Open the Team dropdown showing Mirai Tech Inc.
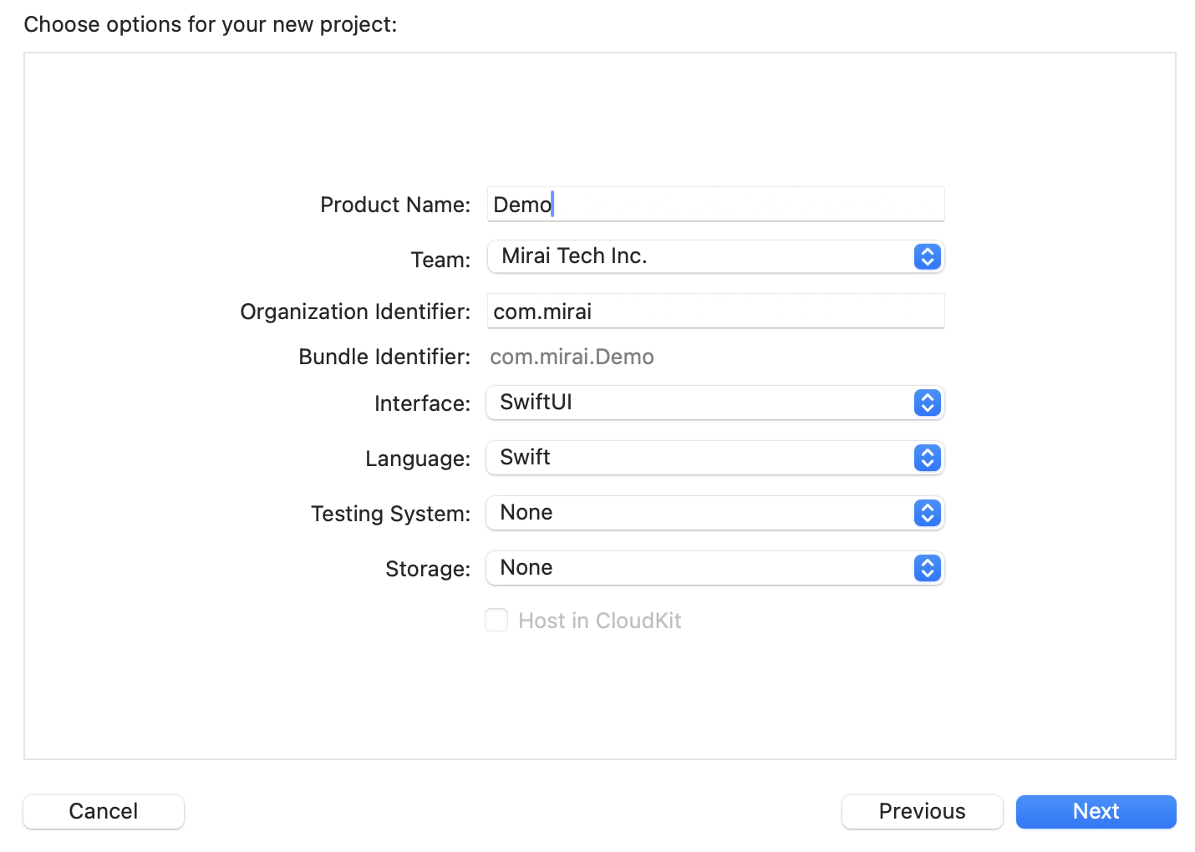This screenshot has width=1195, height=852. pyautogui.click(x=715, y=256)
